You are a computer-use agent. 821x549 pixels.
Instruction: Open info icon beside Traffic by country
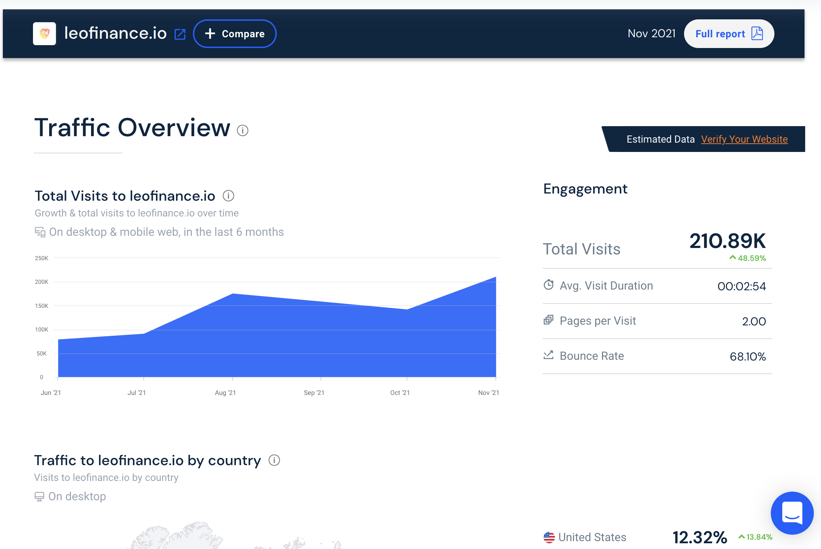[274, 460]
